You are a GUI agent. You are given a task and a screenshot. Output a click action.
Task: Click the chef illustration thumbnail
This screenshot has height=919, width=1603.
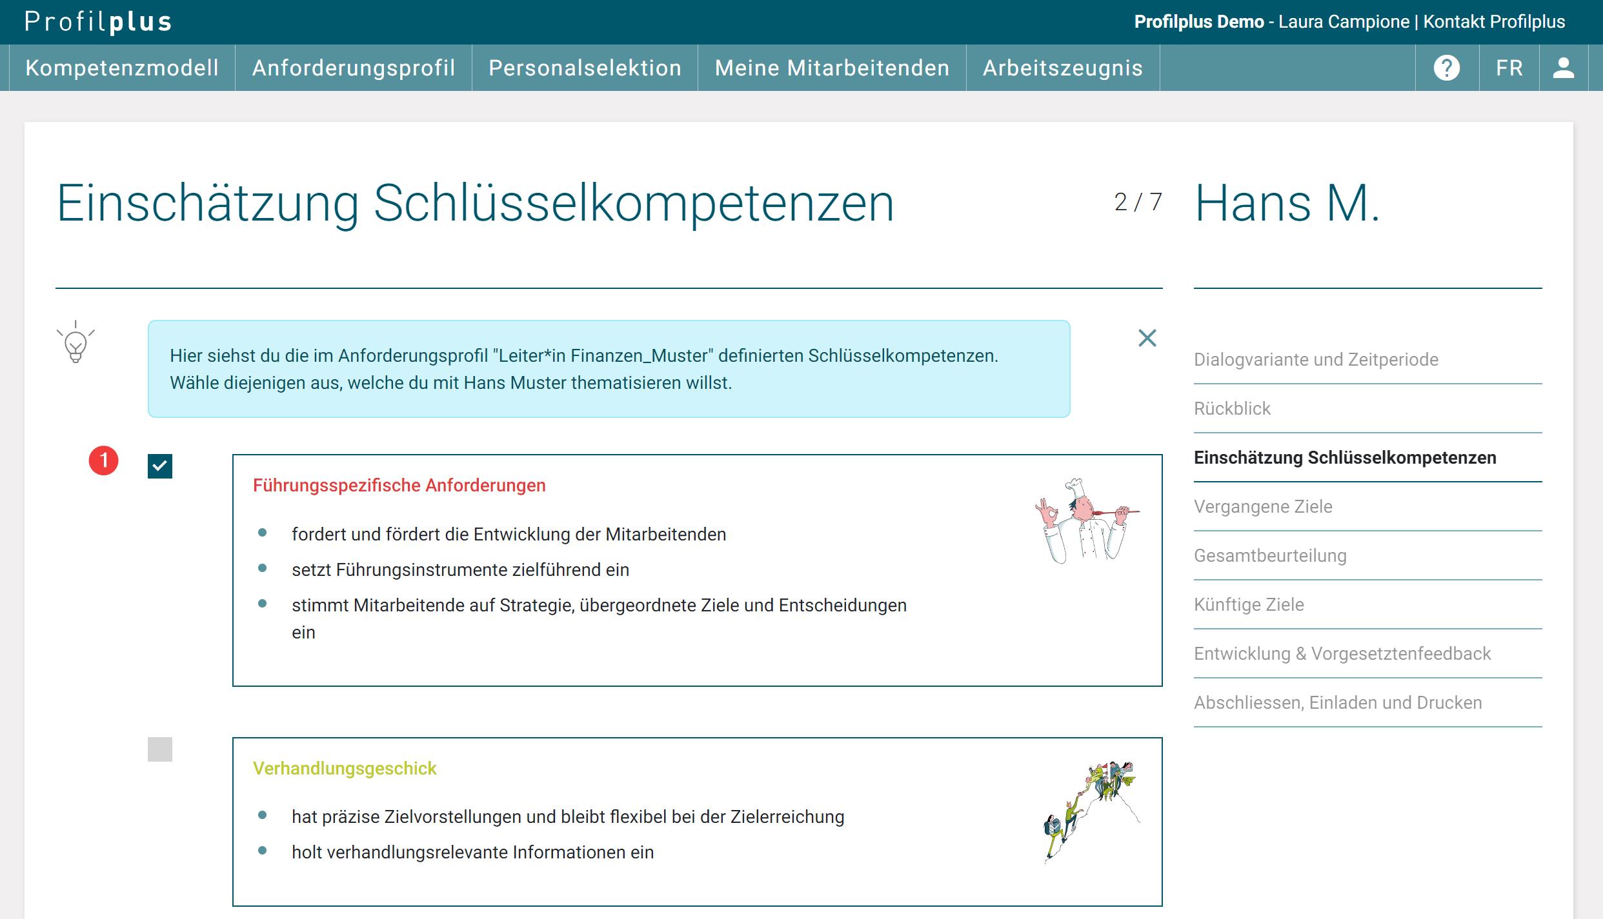coord(1087,520)
